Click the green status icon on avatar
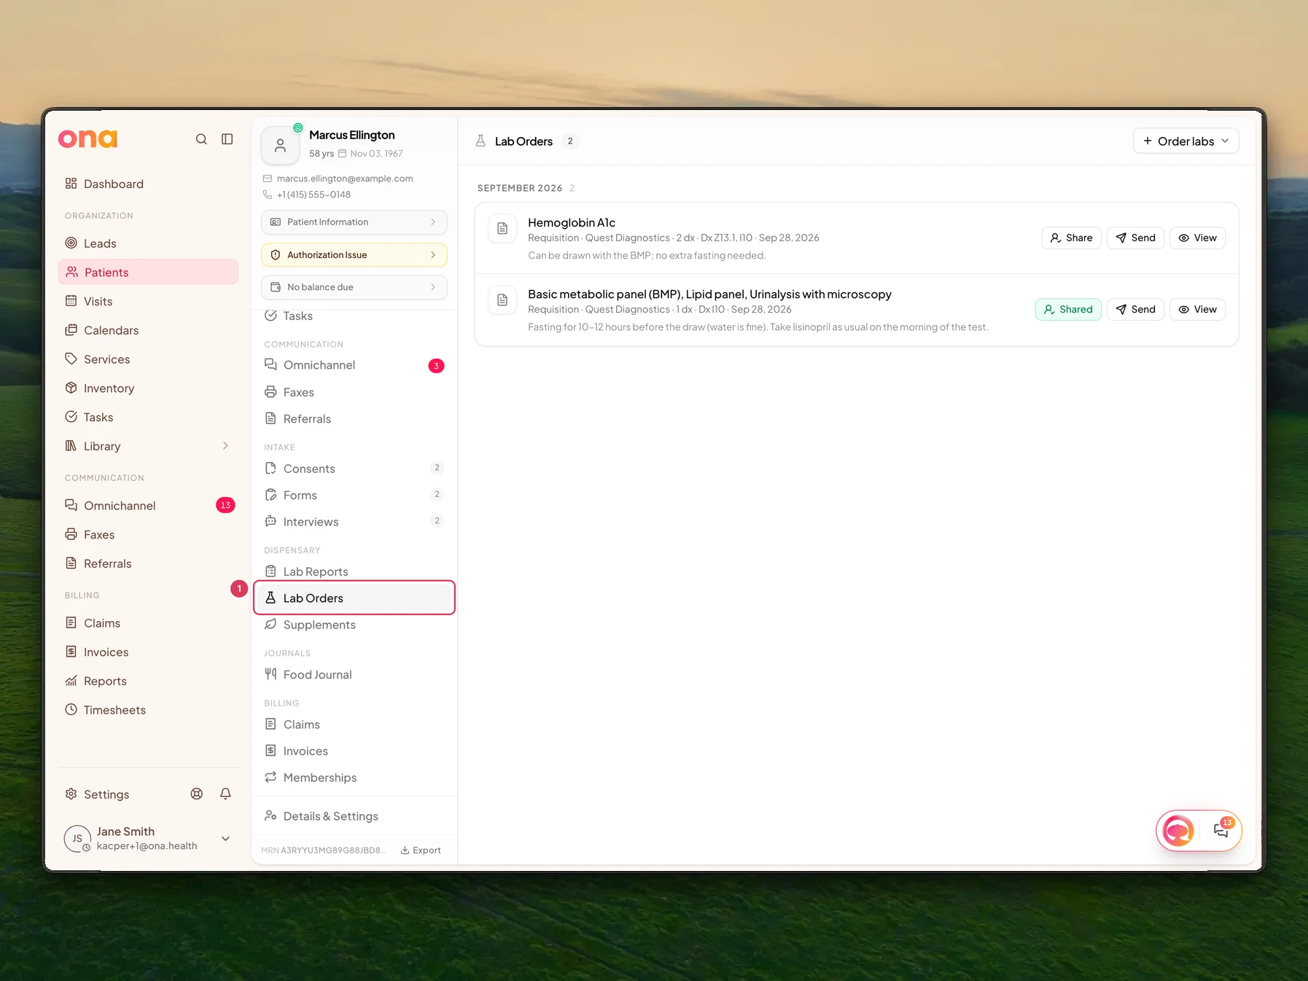The width and height of the screenshot is (1308, 981). pos(297,128)
